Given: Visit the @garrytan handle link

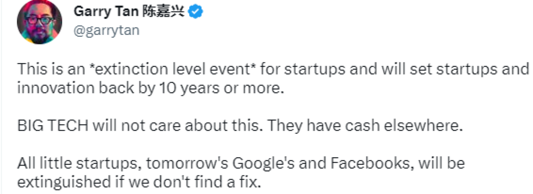Looking at the screenshot, I should 106,31.
